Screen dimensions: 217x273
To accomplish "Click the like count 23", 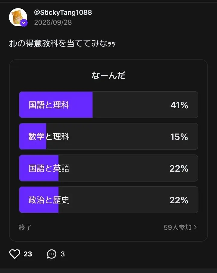I will pyautogui.click(x=28, y=254).
